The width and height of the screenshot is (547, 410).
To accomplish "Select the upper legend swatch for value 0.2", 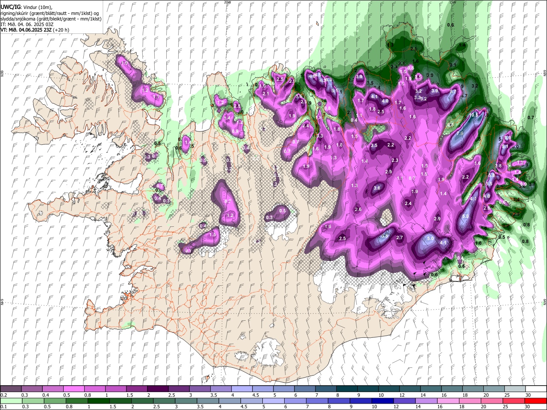I will [x=11, y=389].
